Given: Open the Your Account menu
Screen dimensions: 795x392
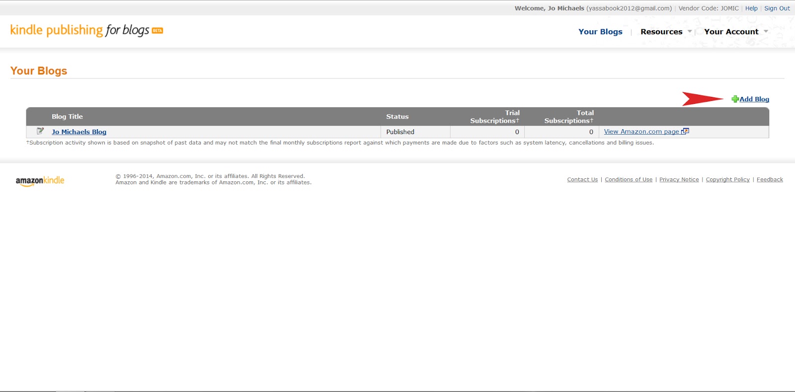Looking at the screenshot, I should pos(731,32).
